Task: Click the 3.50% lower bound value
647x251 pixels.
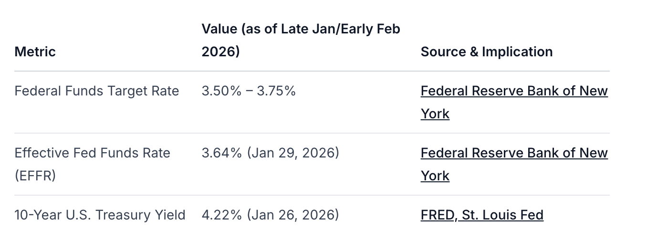Action: point(221,91)
